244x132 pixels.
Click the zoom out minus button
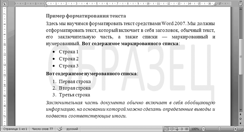click(204, 129)
